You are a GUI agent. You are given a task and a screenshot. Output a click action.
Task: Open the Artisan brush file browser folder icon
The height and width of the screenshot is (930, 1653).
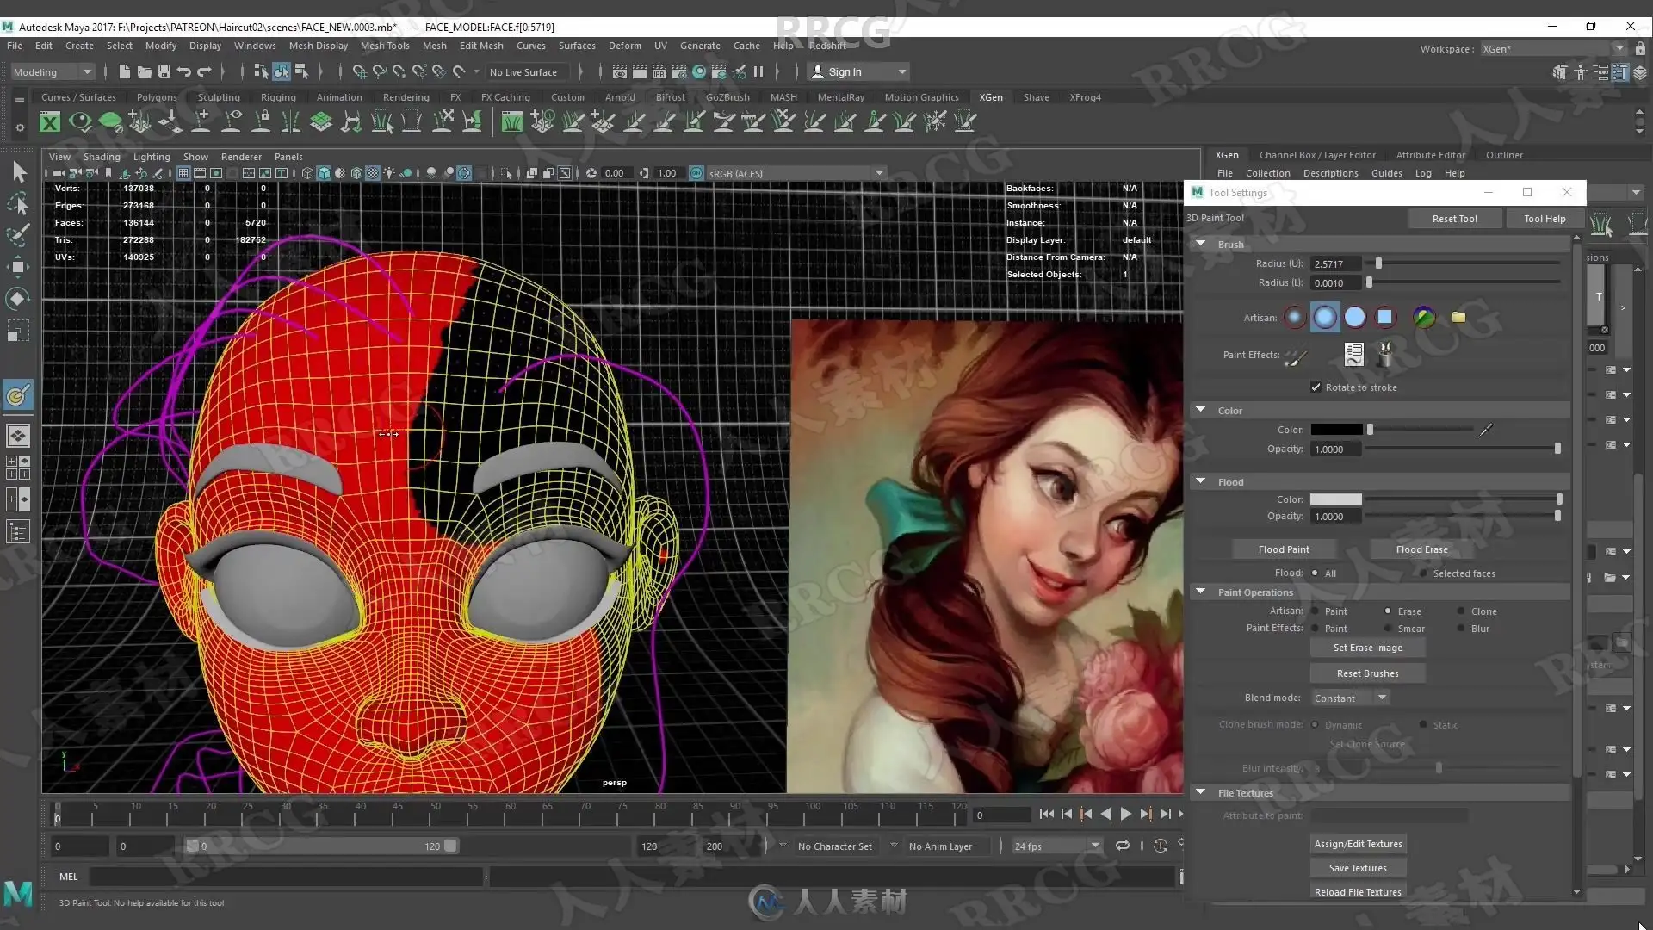(1458, 318)
